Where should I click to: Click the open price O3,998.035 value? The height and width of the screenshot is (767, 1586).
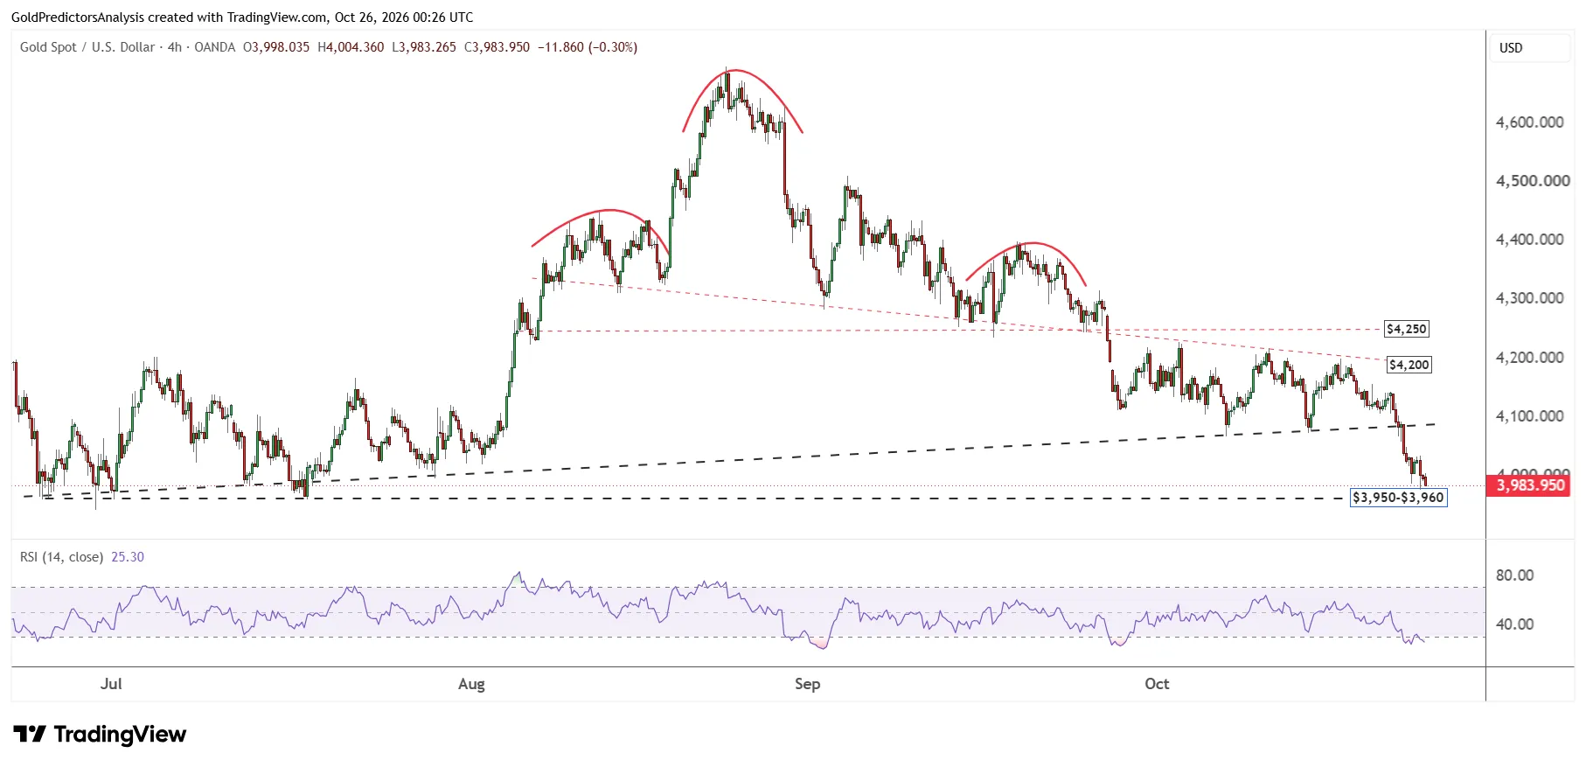tap(276, 47)
